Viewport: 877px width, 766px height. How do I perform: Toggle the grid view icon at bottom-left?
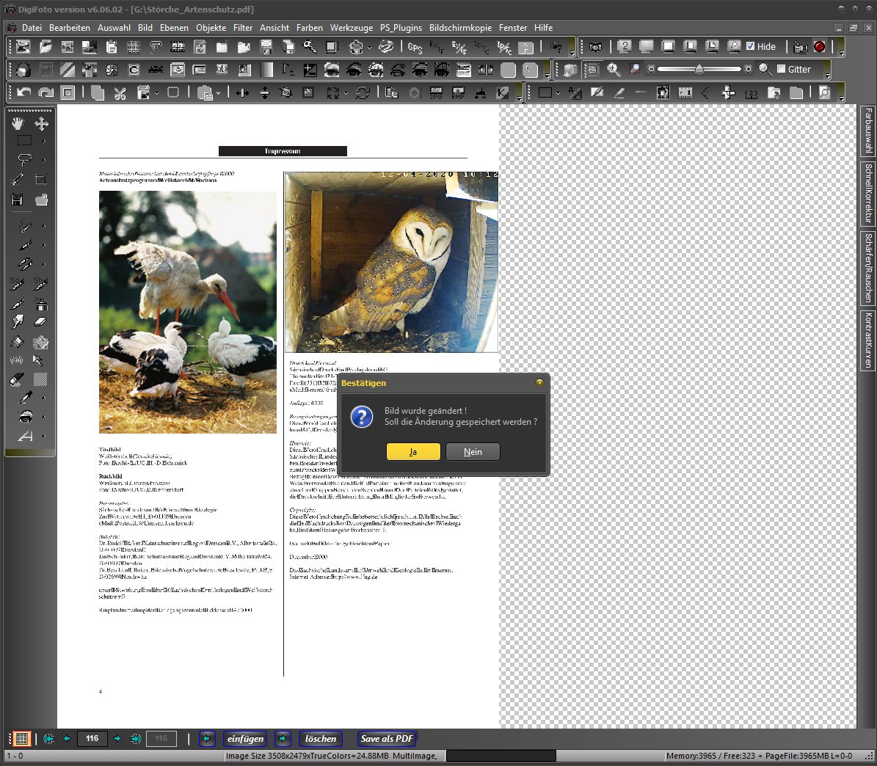[x=21, y=739]
